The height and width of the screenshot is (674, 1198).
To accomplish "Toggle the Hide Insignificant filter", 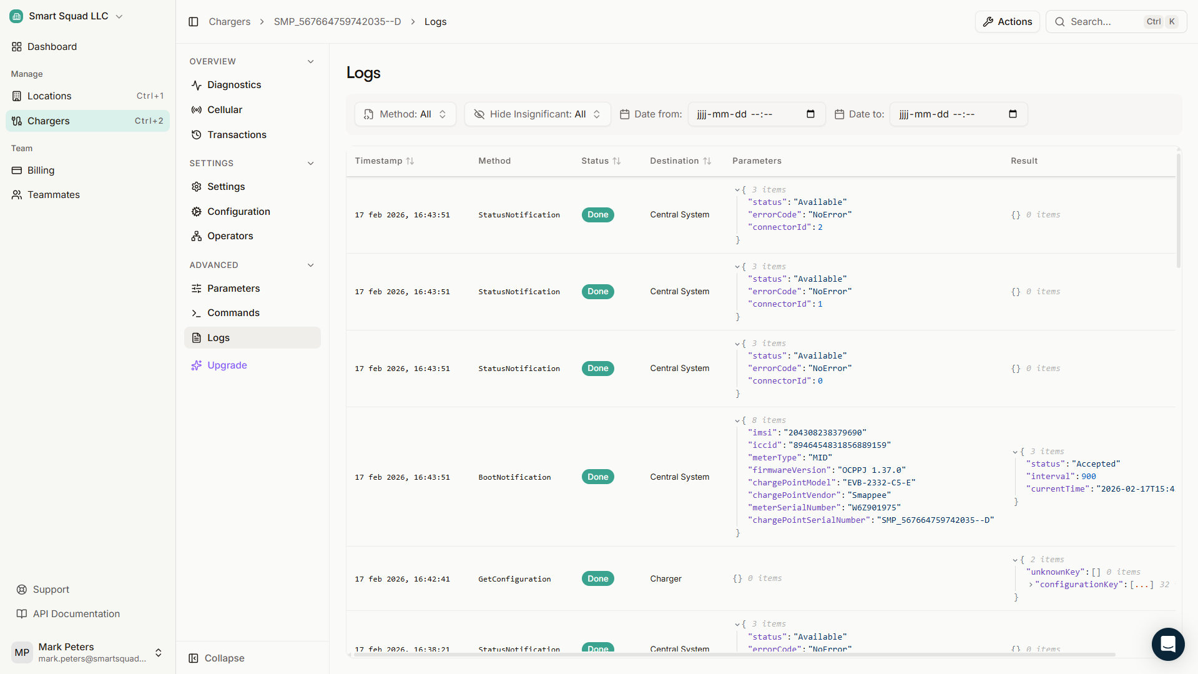I will (x=536, y=114).
